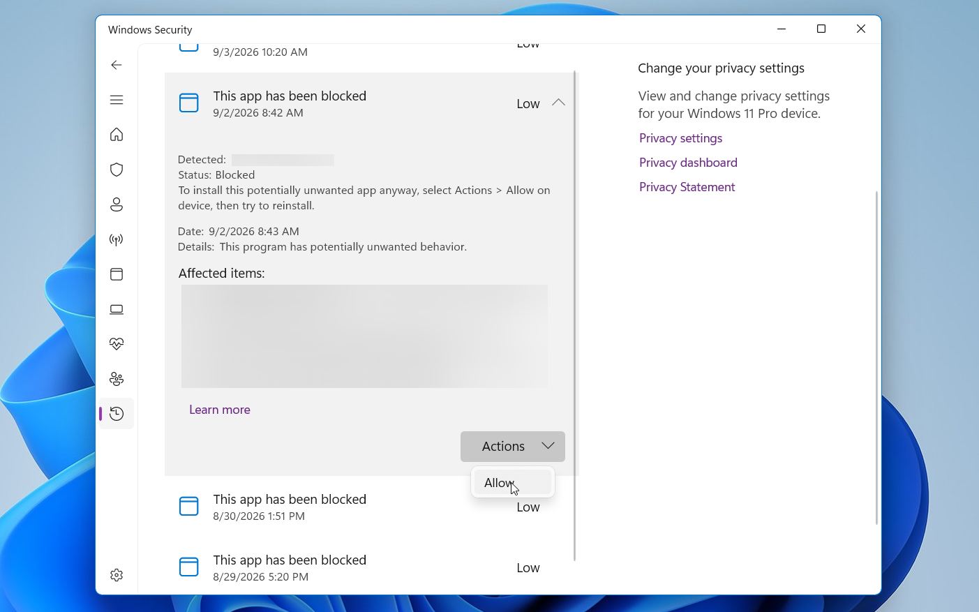
Task: Choose Allow from the Actions menu
Action: [513, 482]
